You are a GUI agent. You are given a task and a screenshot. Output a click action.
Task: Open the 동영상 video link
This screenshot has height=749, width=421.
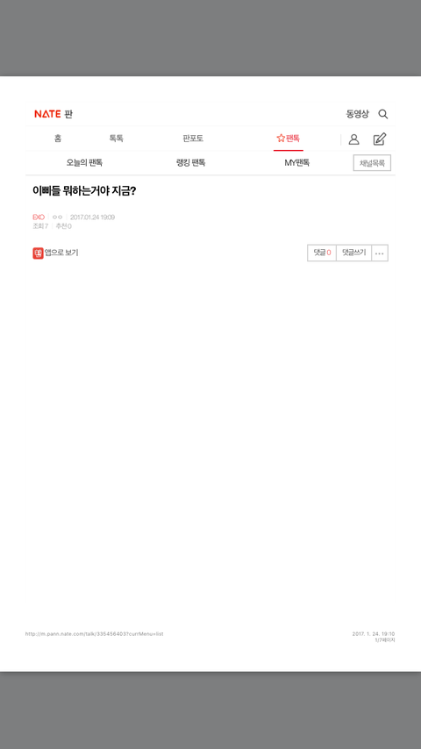point(358,114)
